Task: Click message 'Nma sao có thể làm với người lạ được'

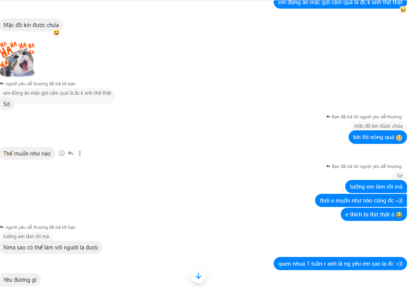Action: pyautogui.click(x=51, y=247)
